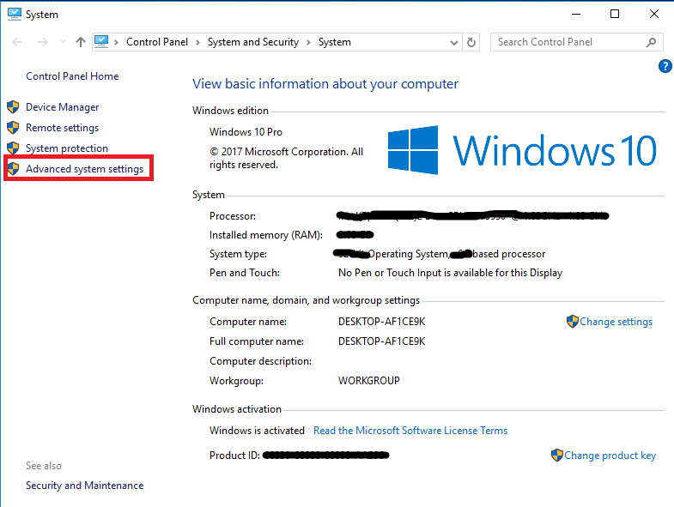Select the Windows 10 Pro edition text
This screenshot has height=507, width=674.
pos(246,132)
